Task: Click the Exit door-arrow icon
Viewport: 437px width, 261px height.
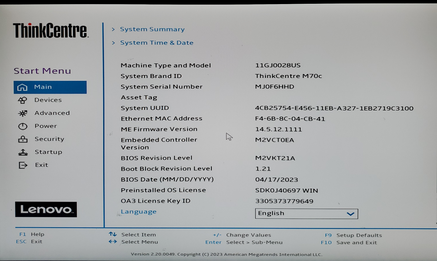Action: click(23, 165)
